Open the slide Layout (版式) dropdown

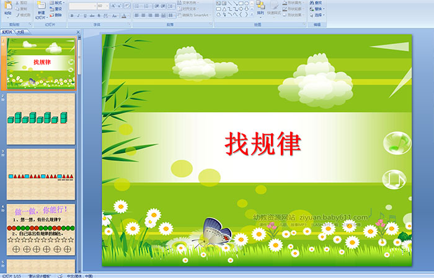tap(57, 2)
